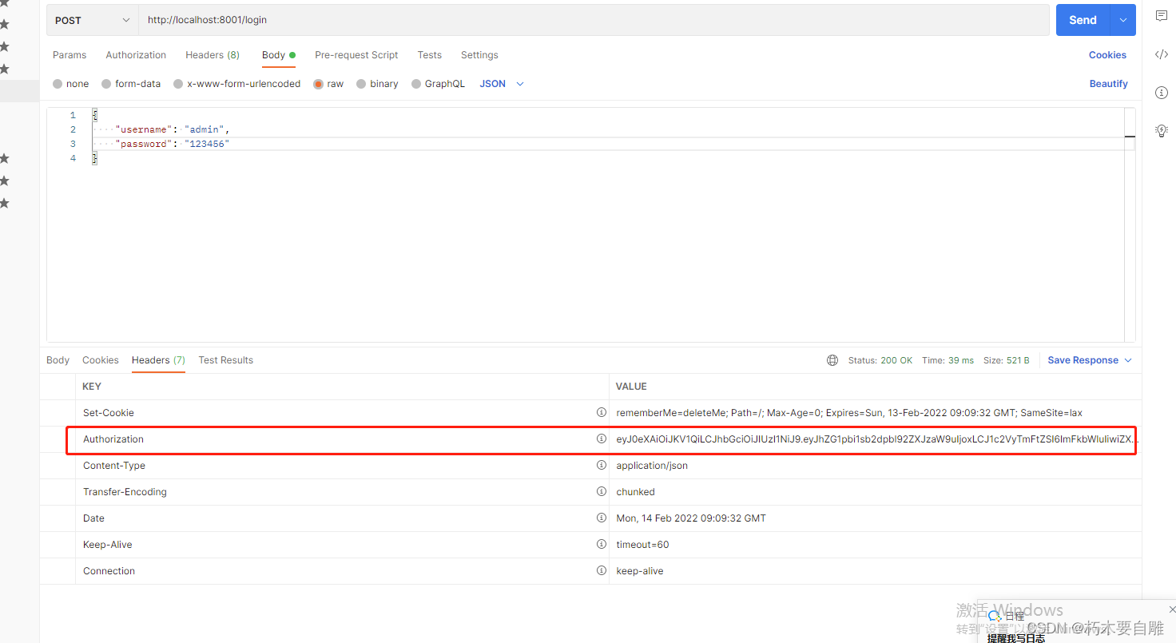The image size is (1176, 643).
Task: Switch to the Params tab
Action: tap(70, 55)
